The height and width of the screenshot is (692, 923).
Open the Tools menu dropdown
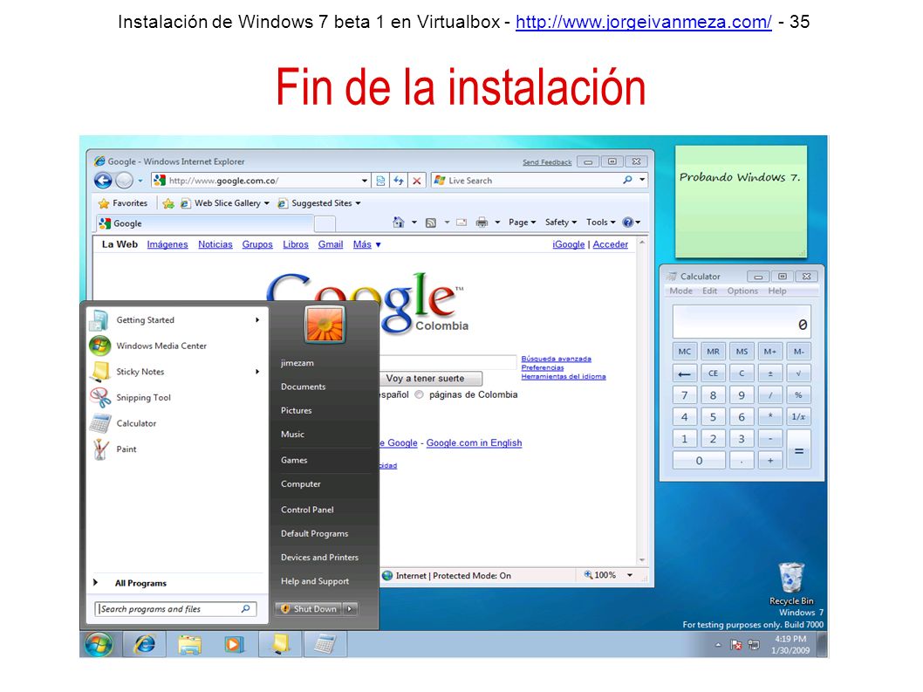(600, 222)
